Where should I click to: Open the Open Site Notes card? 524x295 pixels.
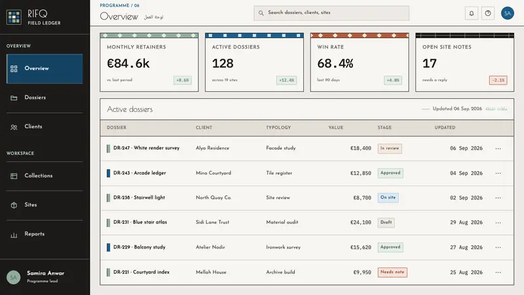pyautogui.click(x=464, y=62)
